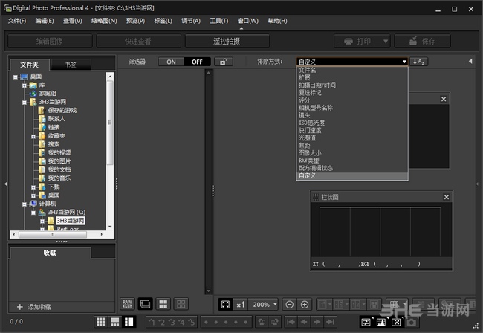Switch to the 文件夹 tab

pos(30,65)
